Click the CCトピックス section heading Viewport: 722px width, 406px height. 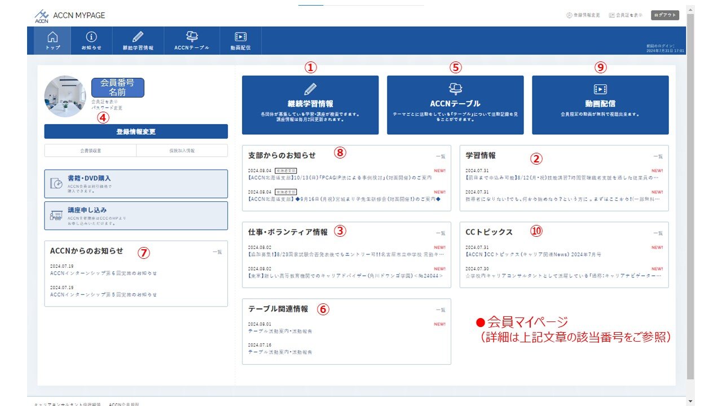(489, 232)
